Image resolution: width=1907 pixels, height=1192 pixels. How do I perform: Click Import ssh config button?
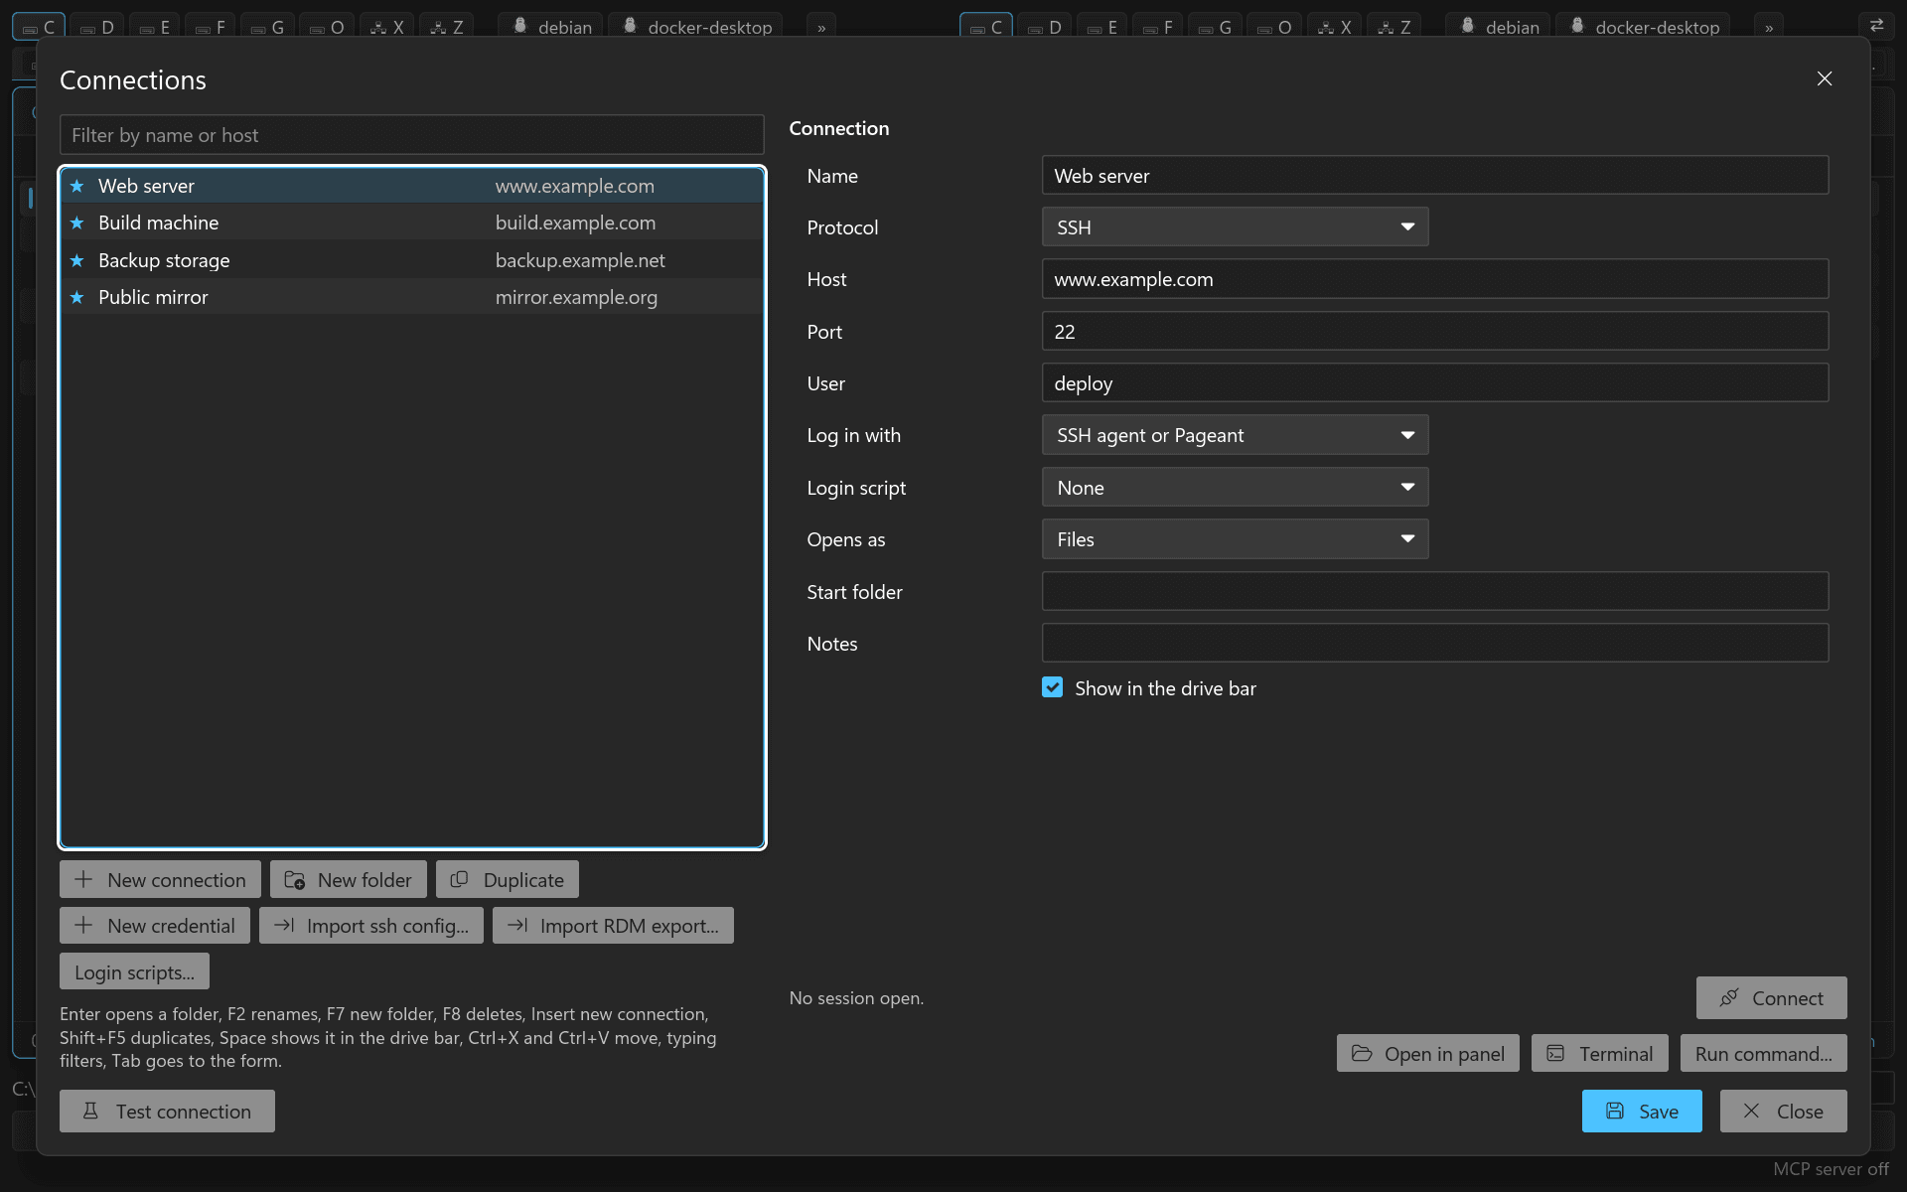click(371, 926)
